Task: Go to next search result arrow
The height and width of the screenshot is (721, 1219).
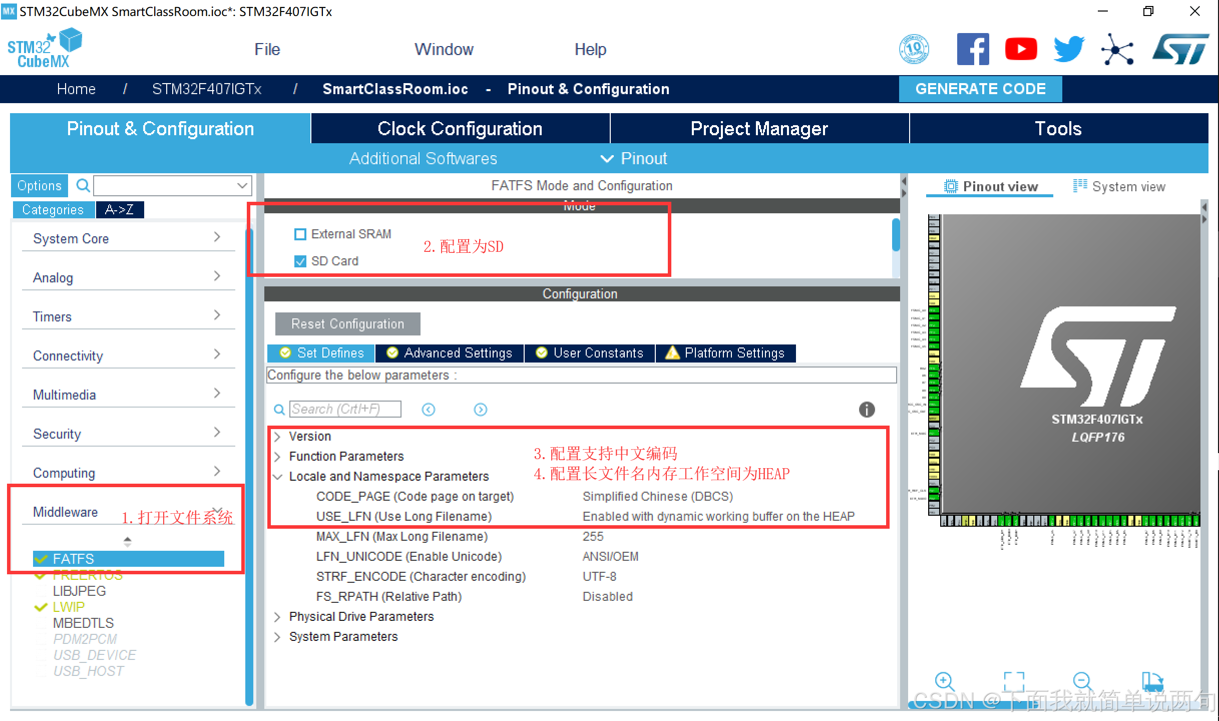Action: [x=480, y=410]
